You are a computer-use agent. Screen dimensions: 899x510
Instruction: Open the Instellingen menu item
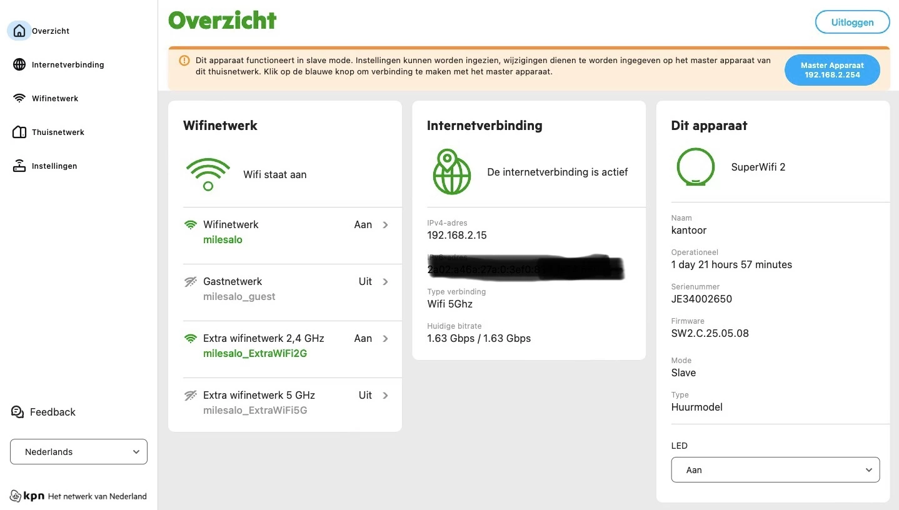(54, 166)
